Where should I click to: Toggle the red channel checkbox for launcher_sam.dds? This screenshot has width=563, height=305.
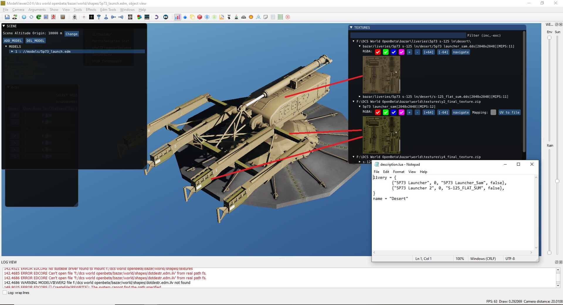pos(378,52)
